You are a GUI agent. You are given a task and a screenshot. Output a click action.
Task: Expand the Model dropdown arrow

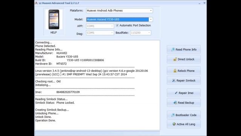(151, 19)
